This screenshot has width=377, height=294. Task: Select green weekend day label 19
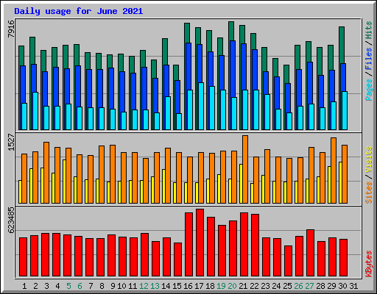(221, 286)
